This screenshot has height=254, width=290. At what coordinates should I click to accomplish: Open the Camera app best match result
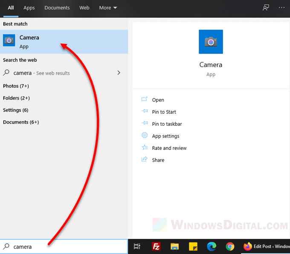pos(64,42)
